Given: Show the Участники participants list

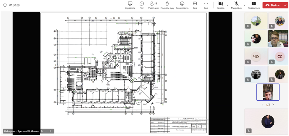Looking at the screenshot, I should 153,5.
